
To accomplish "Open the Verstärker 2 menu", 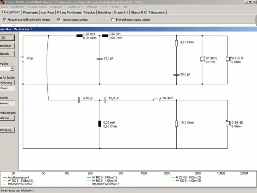I will tap(75, 7).
